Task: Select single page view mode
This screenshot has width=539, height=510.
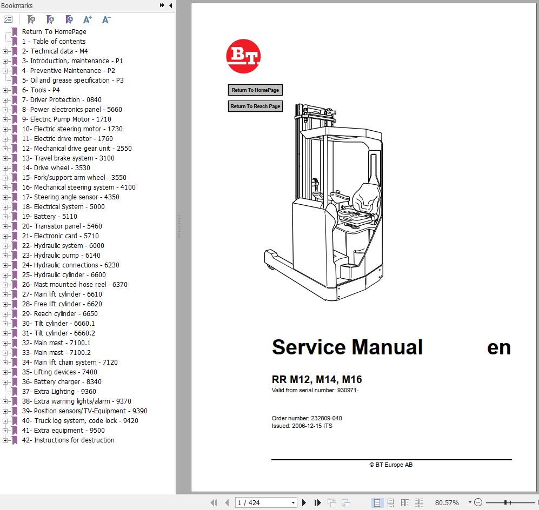Action: [x=377, y=502]
